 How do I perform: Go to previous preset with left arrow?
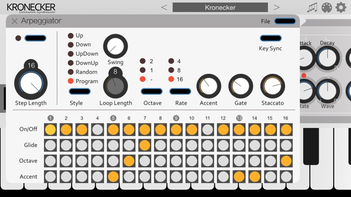164,7
